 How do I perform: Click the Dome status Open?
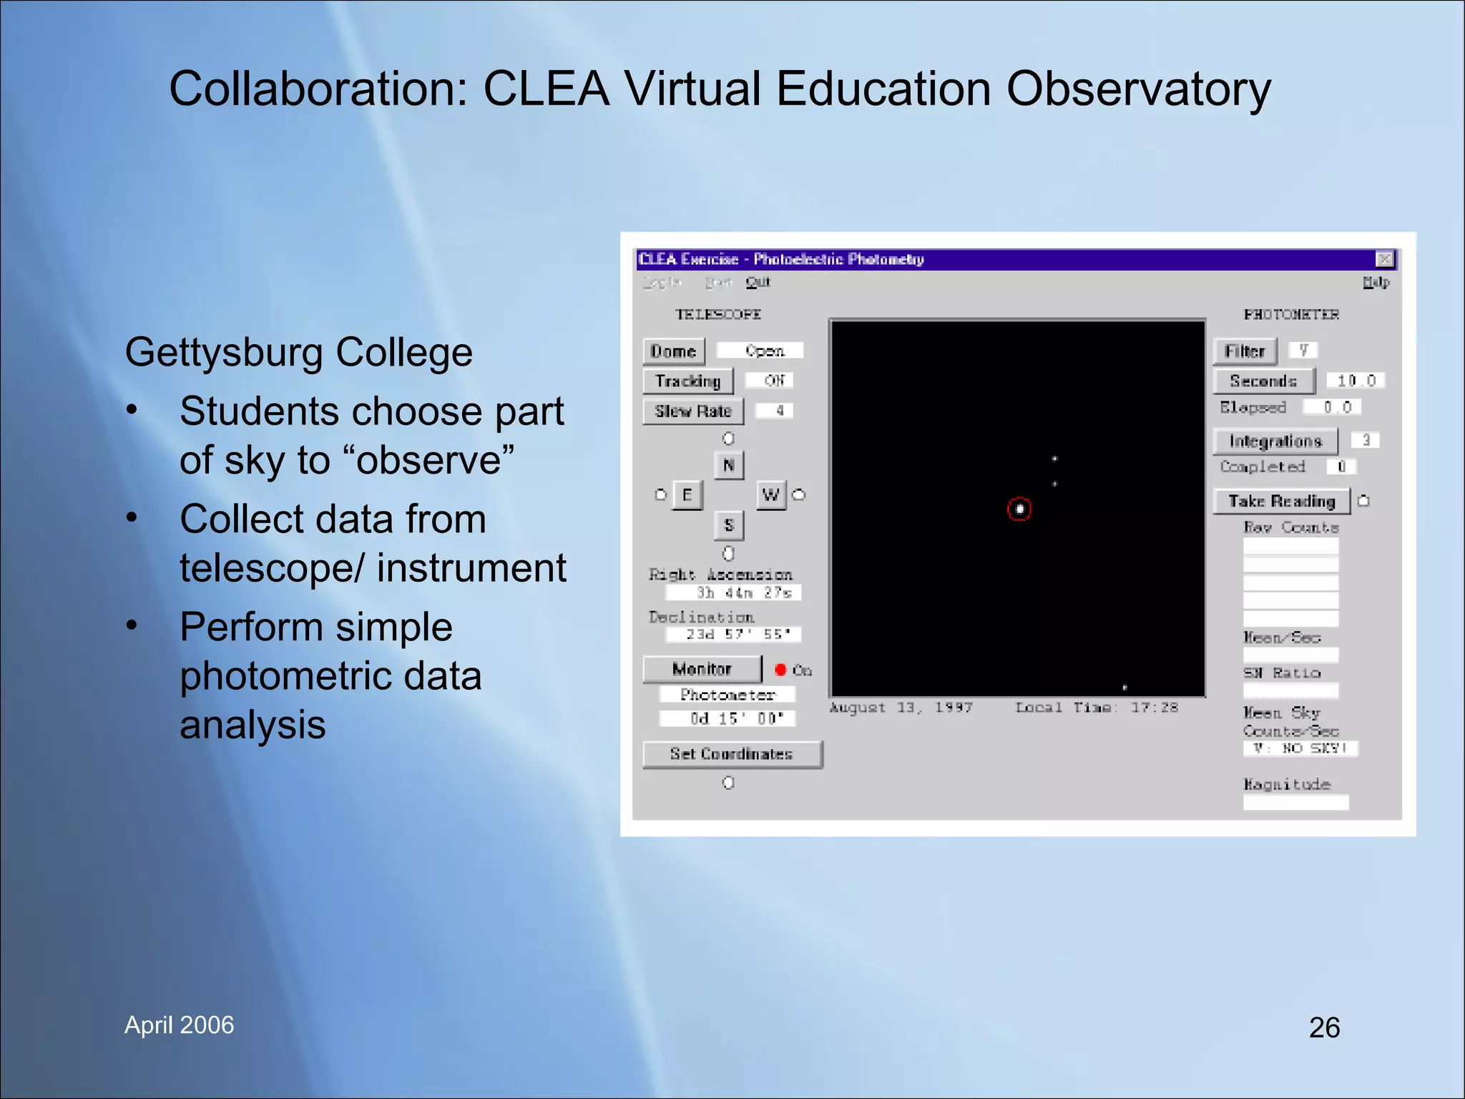click(760, 351)
